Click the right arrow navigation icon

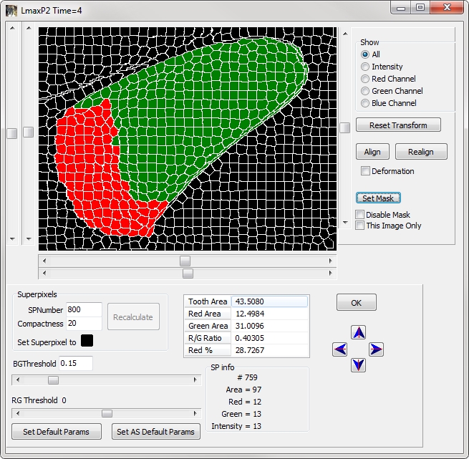coord(376,349)
